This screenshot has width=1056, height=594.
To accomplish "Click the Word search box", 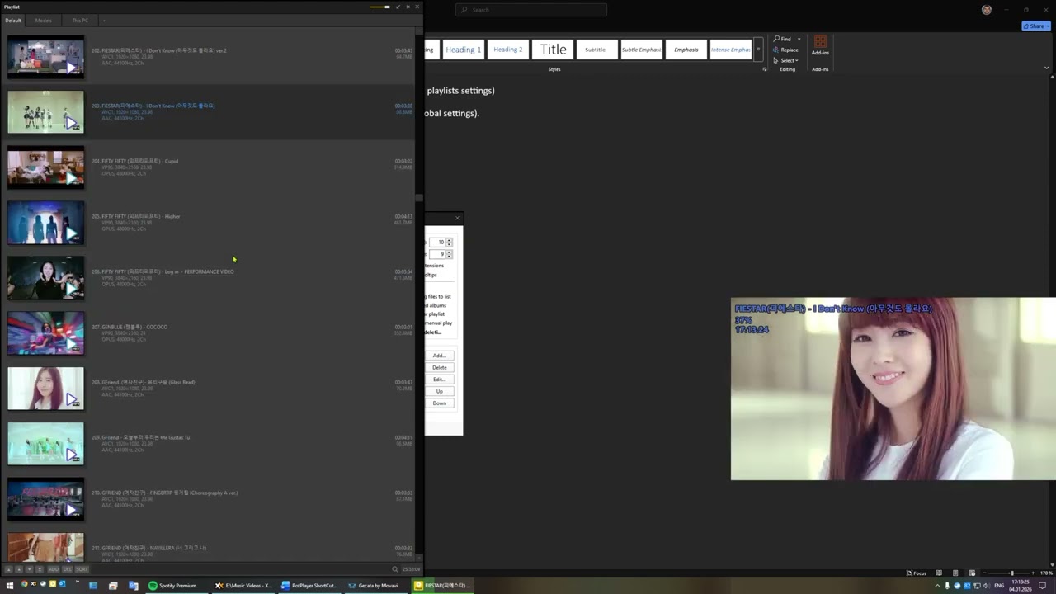I will coord(531,10).
